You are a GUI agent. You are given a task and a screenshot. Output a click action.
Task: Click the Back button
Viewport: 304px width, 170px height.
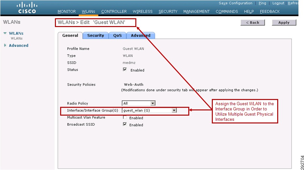253,22
